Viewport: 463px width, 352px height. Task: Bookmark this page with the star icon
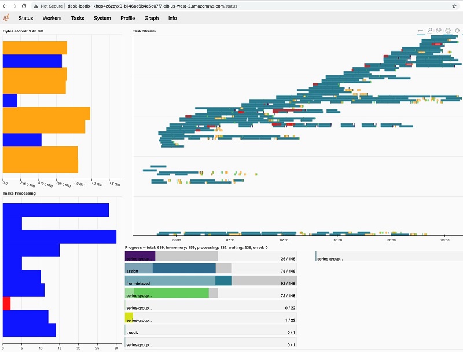point(454,6)
